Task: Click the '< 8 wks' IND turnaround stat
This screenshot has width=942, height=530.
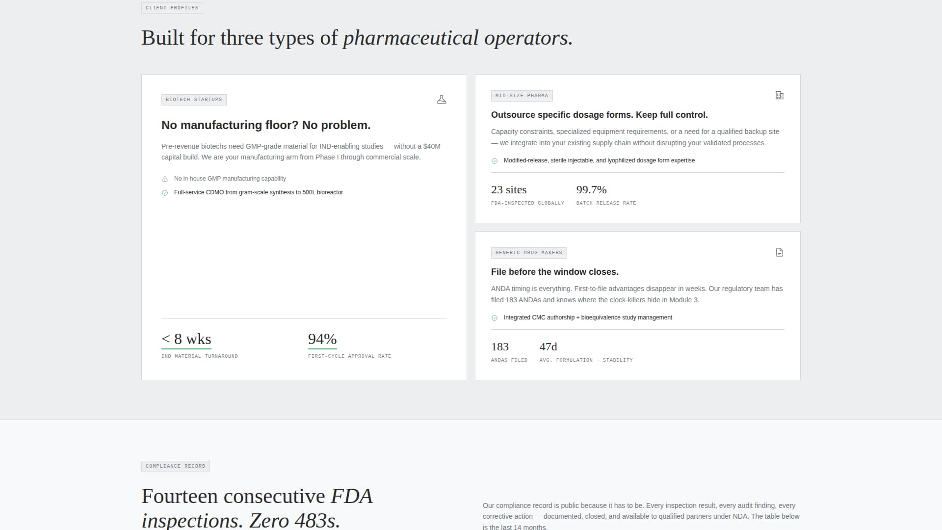Action: (x=186, y=339)
